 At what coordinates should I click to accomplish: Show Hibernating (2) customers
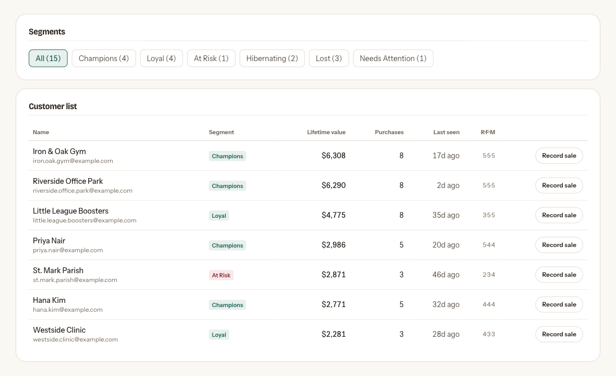click(x=273, y=58)
